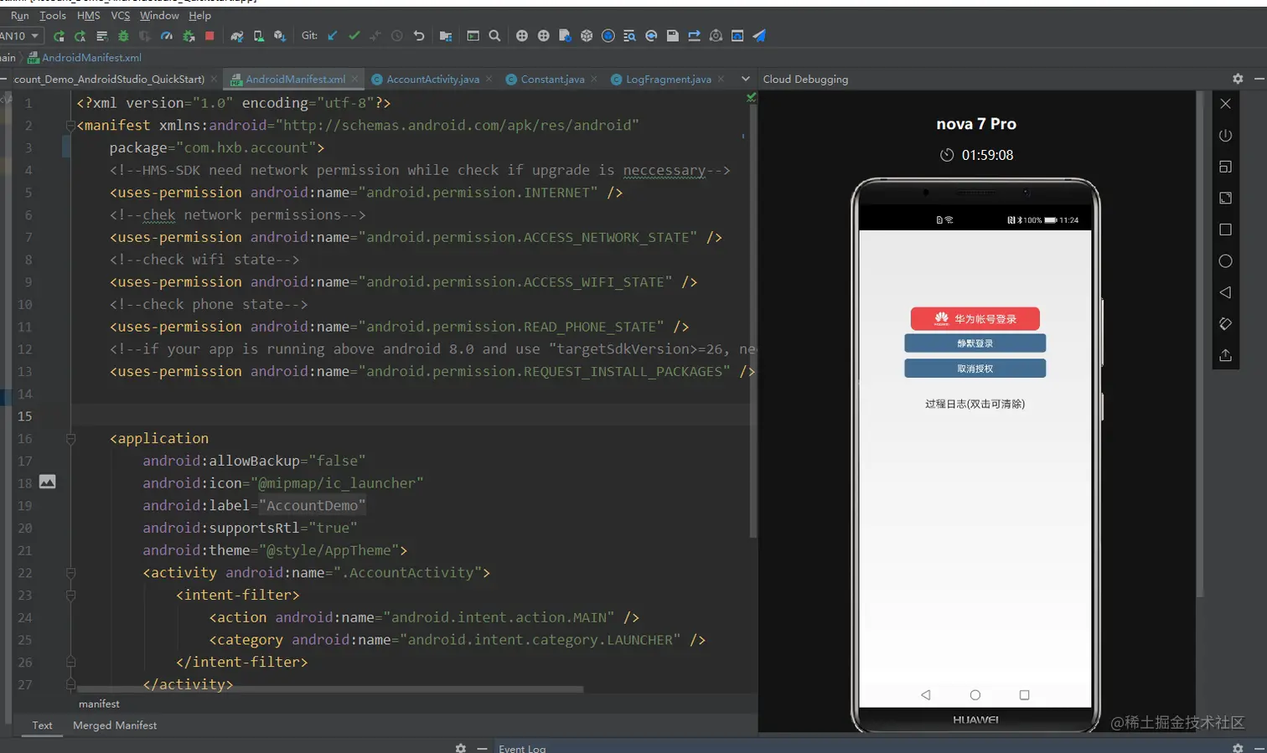1267x753 pixels.
Task: Click the Git show history clock icon
Action: click(x=397, y=36)
